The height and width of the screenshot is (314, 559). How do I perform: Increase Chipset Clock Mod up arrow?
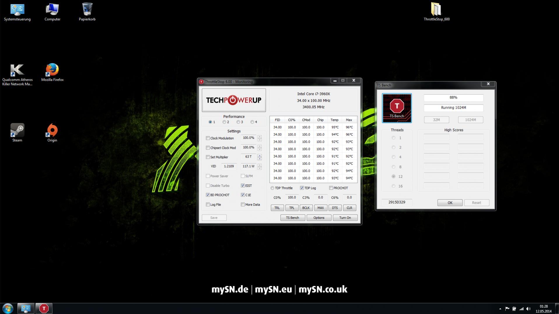click(260, 146)
